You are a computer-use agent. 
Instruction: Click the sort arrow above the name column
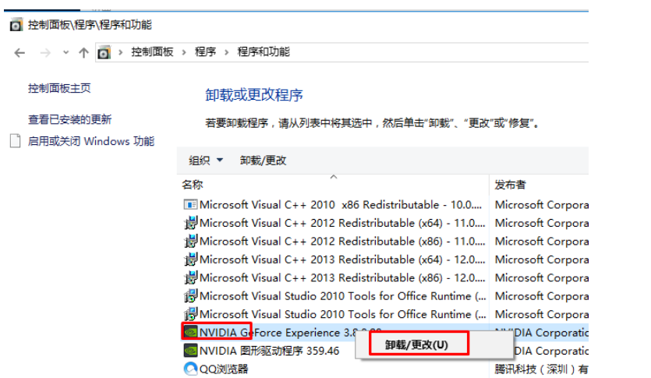[334, 177]
